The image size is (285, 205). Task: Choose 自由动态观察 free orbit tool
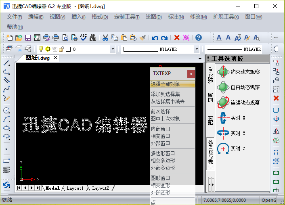click(239, 87)
